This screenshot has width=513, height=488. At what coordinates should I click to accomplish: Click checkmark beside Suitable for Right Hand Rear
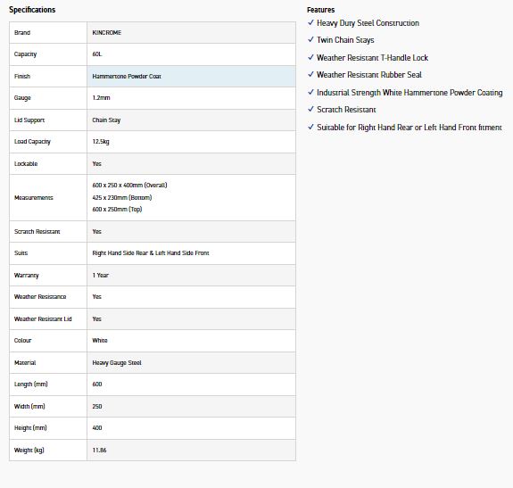pyautogui.click(x=310, y=127)
